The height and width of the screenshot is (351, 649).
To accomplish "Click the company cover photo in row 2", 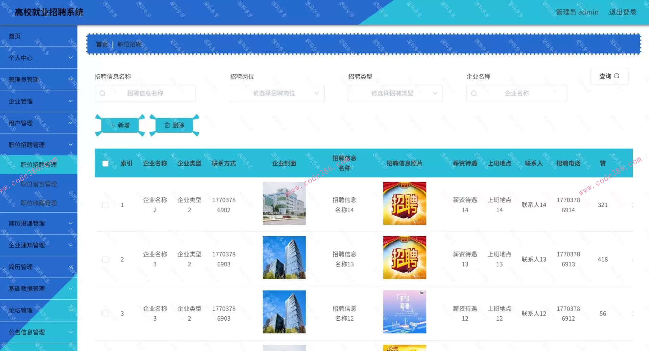I will point(284,258).
